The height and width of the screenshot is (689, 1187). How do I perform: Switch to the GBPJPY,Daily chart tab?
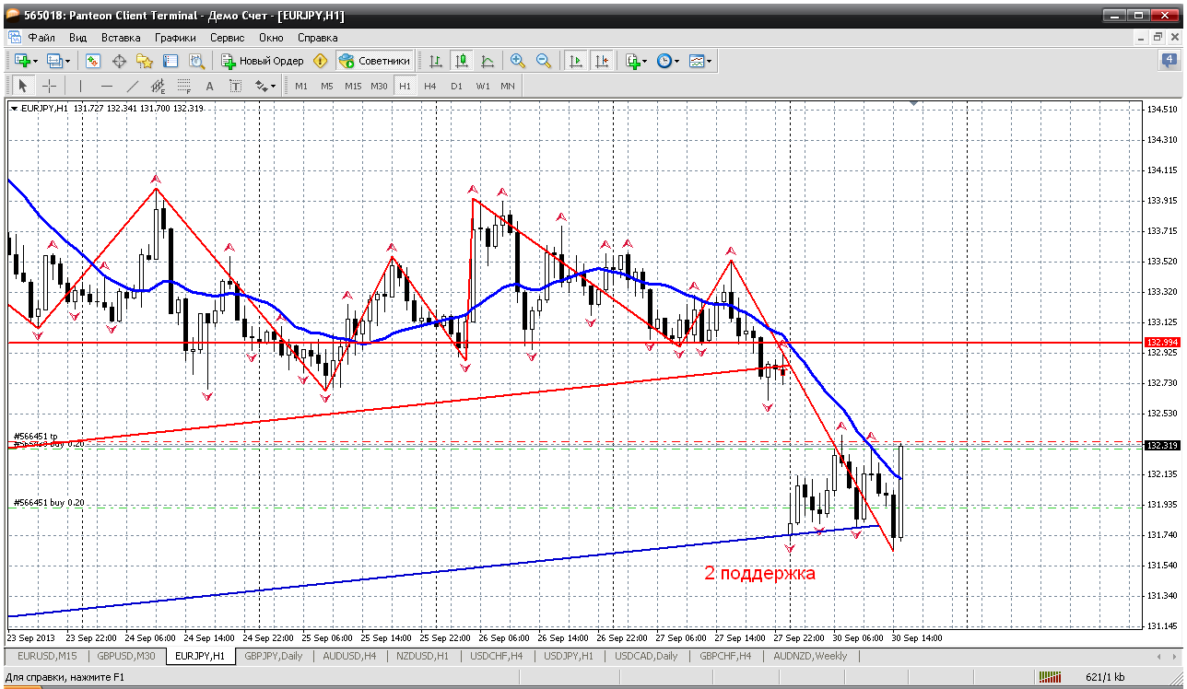[x=273, y=657]
